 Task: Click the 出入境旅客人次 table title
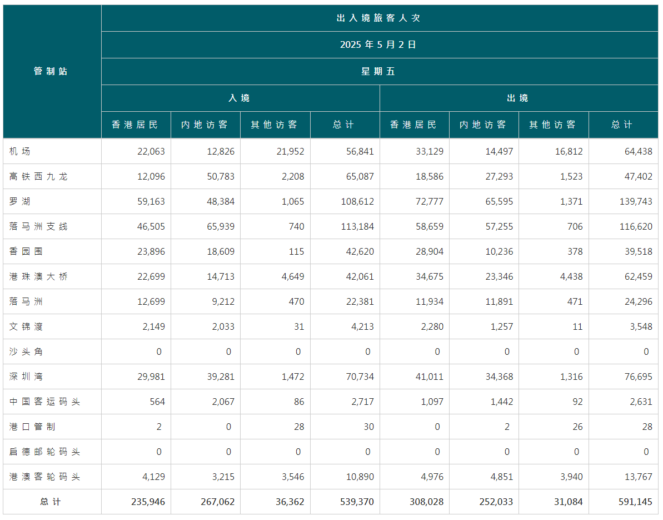click(x=379, y=18)
